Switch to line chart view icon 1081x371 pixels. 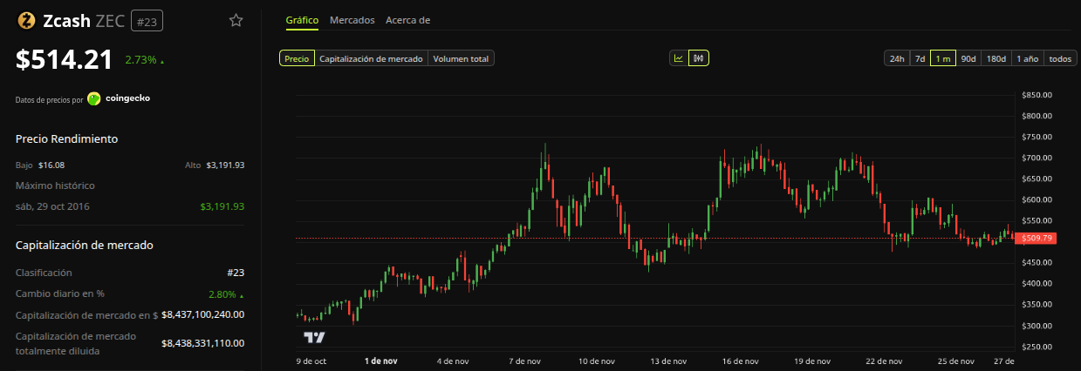pos(678,58)
